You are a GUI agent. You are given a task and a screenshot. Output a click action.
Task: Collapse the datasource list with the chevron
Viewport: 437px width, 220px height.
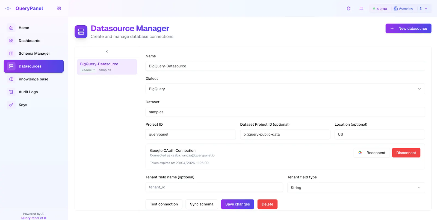click(107, 51)
